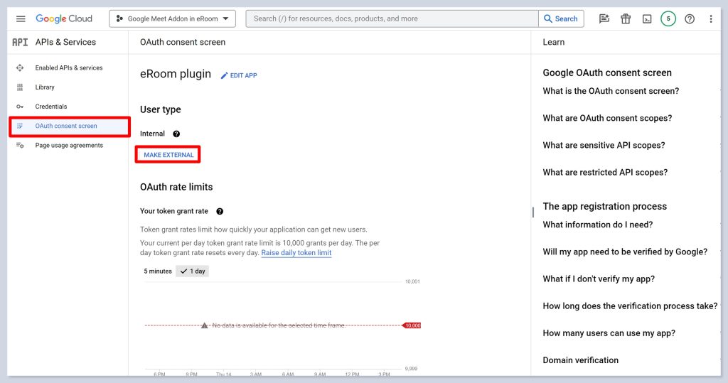This screenshot has height=383, width=728.
Task: Select the 5 minutes time range
Action: (158, 271)
